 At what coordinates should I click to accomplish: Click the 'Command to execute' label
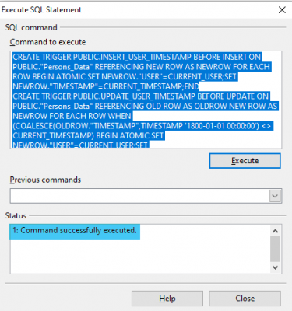point(47,42)
